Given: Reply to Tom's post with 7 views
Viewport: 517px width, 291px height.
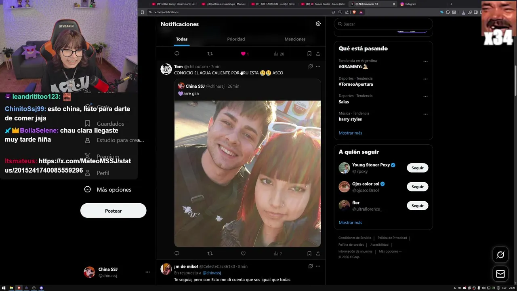Looking at the screenshot, I should coord(177,253).
